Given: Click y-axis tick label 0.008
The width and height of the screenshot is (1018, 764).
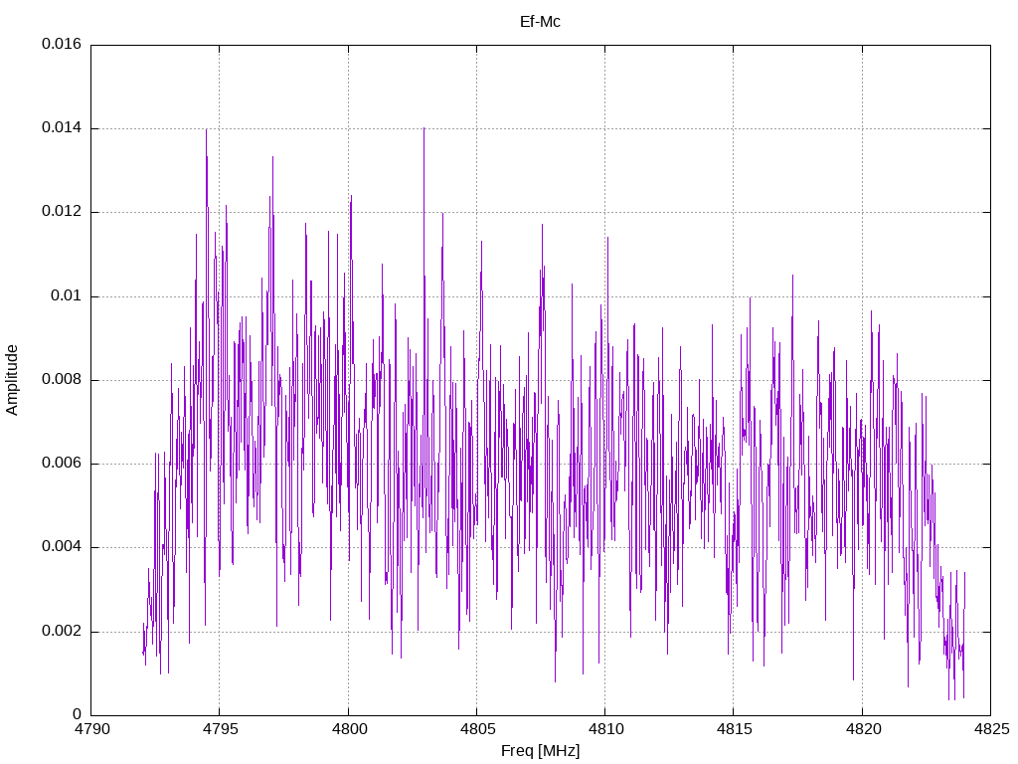Looking at the screenshot, I should click(62, 379).
